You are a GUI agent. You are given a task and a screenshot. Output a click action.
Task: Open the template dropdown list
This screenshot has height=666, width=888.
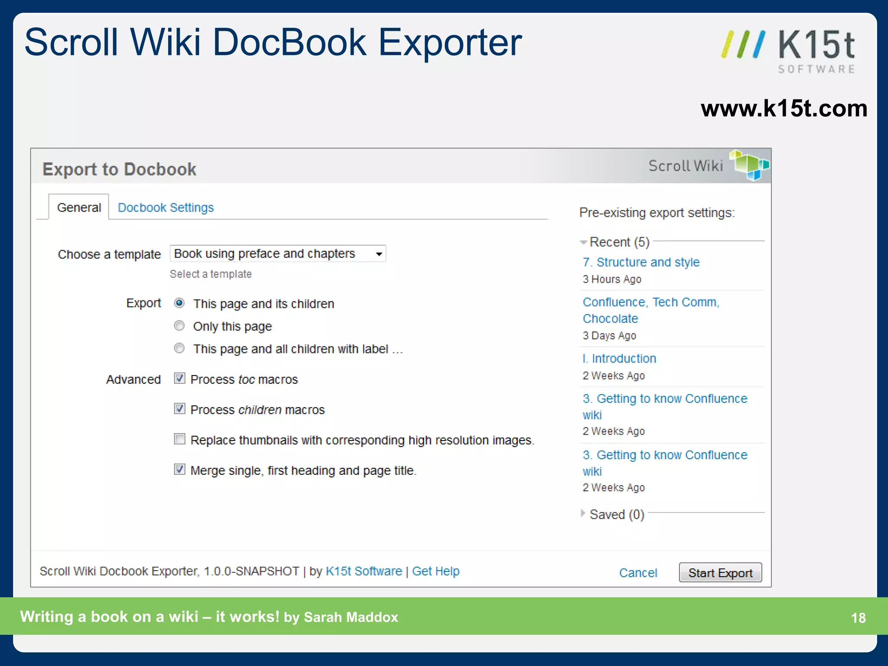pos(278,254)
